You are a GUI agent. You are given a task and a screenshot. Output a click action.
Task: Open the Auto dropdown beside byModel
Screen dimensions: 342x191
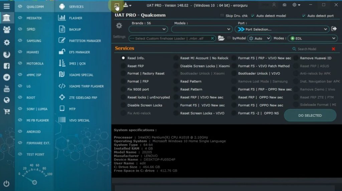click(x=259, y=38)
